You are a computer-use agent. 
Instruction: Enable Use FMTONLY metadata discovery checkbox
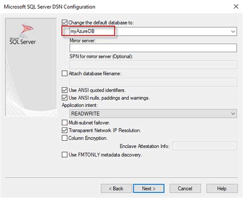click(65, 155)
